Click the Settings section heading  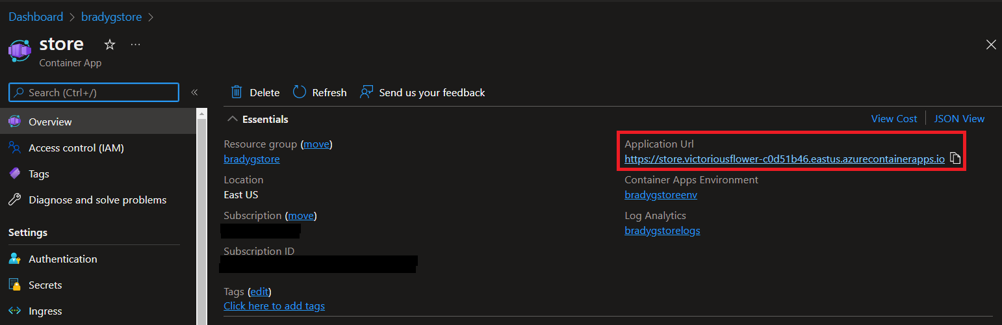[28, 232]
